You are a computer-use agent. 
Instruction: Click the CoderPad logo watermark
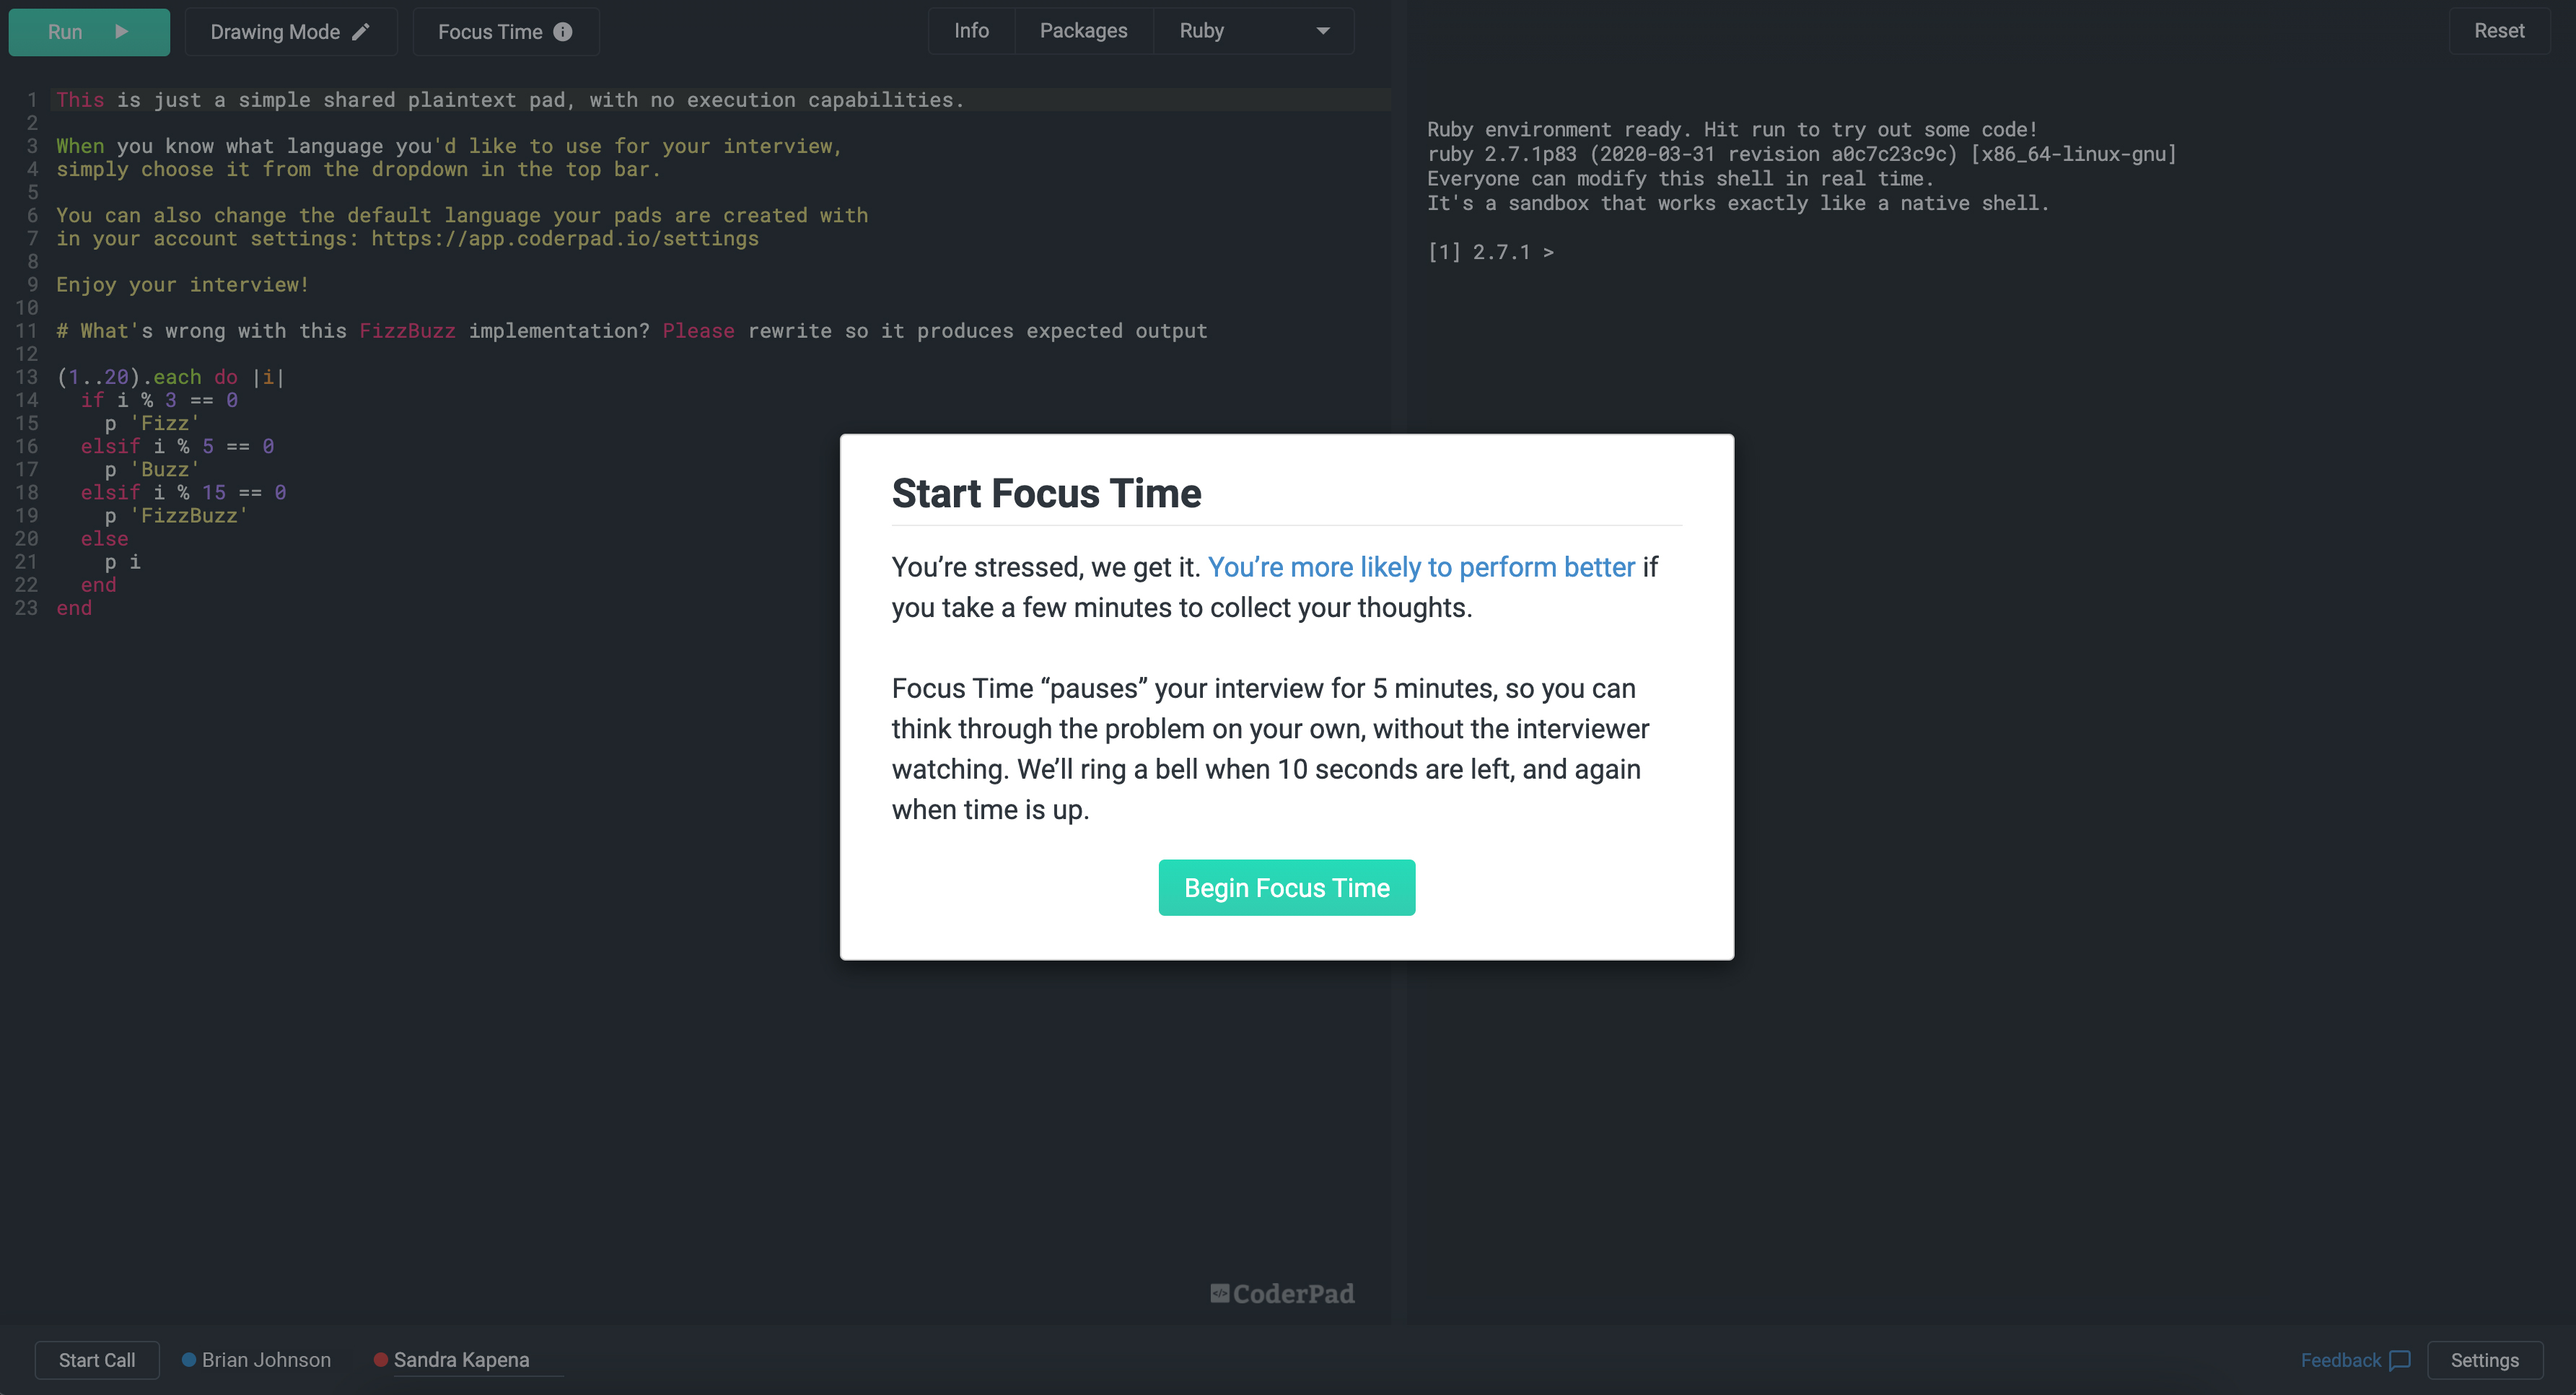point(1282,1294)
